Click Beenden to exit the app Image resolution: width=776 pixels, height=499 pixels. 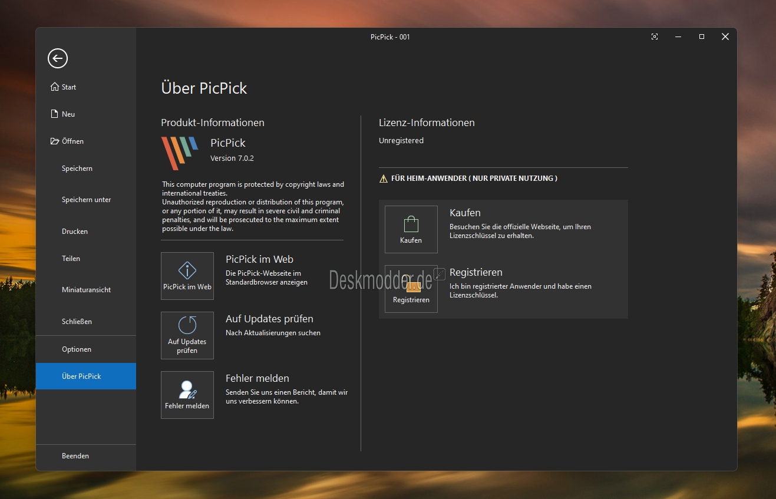click(86, 456)
